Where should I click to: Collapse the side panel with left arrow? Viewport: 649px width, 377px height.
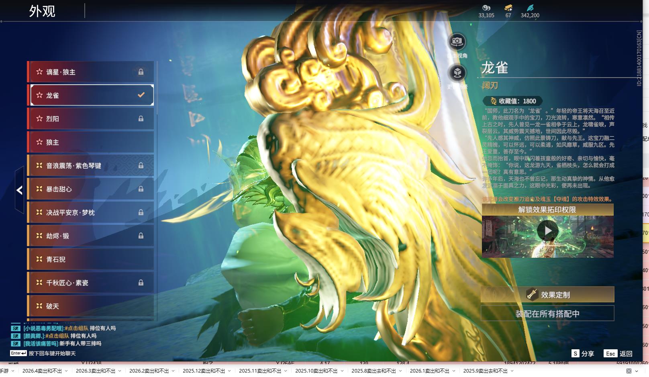(19, 190)
